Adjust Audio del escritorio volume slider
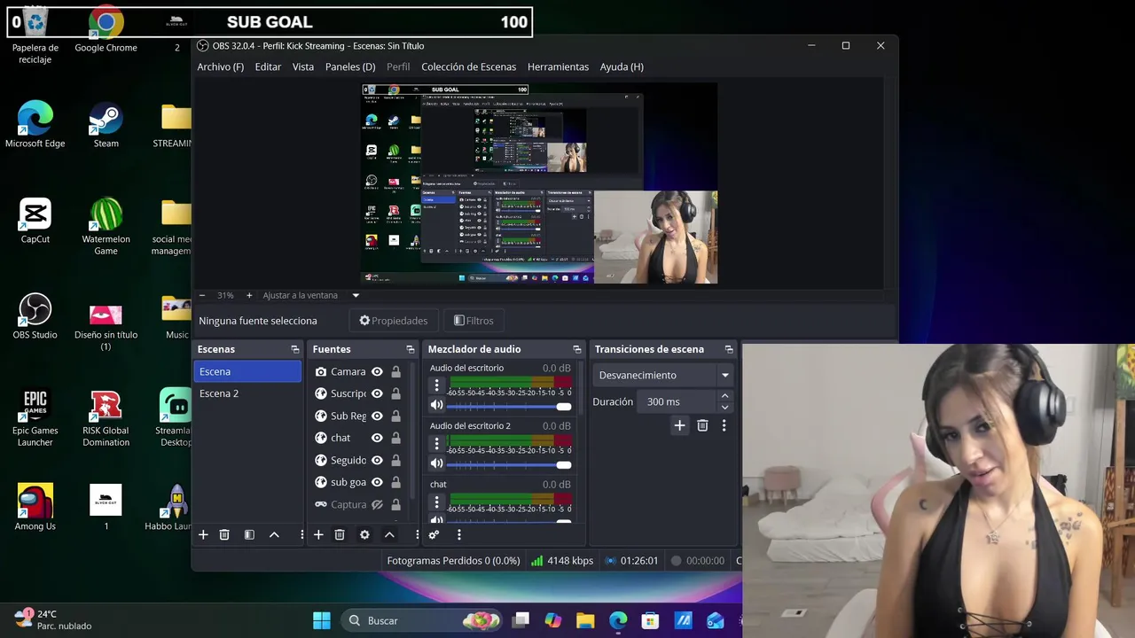The height and width of the screenshot is (638, 1135). click(x=509, y=406)
